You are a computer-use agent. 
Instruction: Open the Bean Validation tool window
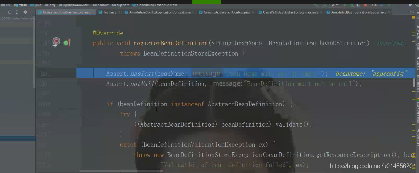pyautogui.click(x=417, y=111)
